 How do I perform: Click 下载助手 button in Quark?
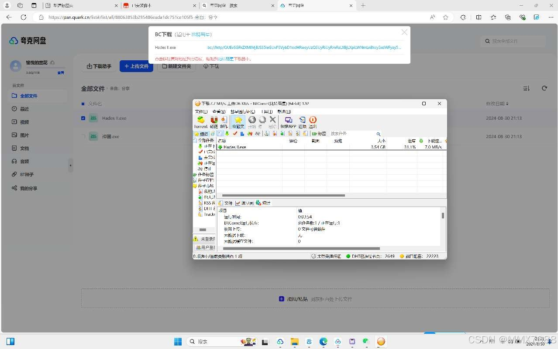click(x=99, y=66)
